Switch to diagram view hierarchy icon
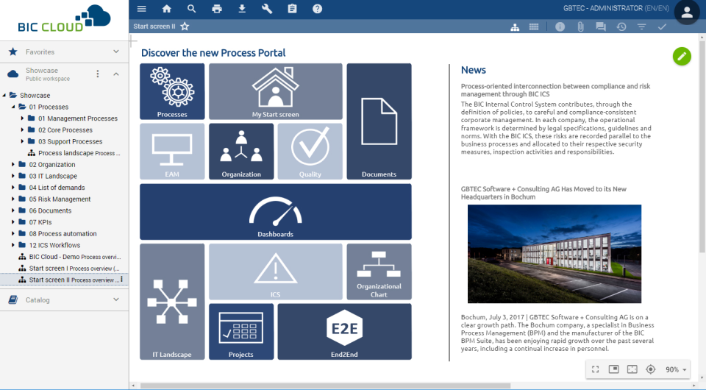This screenshot has height=390, width=706. [x=515, y=27]
